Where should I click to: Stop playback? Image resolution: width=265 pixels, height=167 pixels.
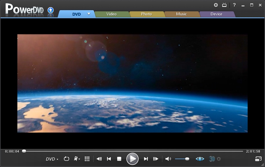pos(119,159)
